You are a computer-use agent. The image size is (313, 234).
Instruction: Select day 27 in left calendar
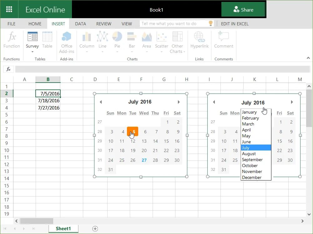coord(144,160)
